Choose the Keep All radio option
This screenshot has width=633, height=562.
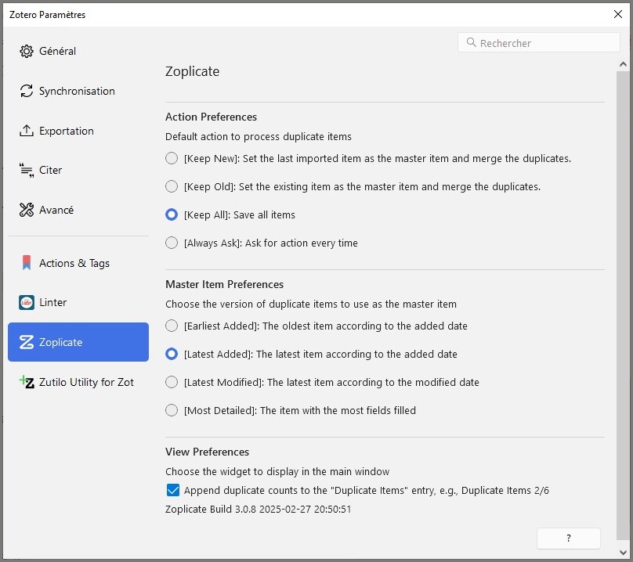click(172, 214)
